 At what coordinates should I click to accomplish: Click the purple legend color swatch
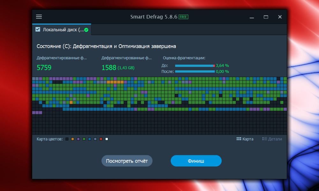[78, 139]
